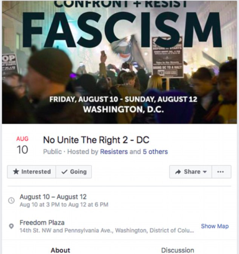
Task: Click the share arrow icon
Action: (178, 172)
